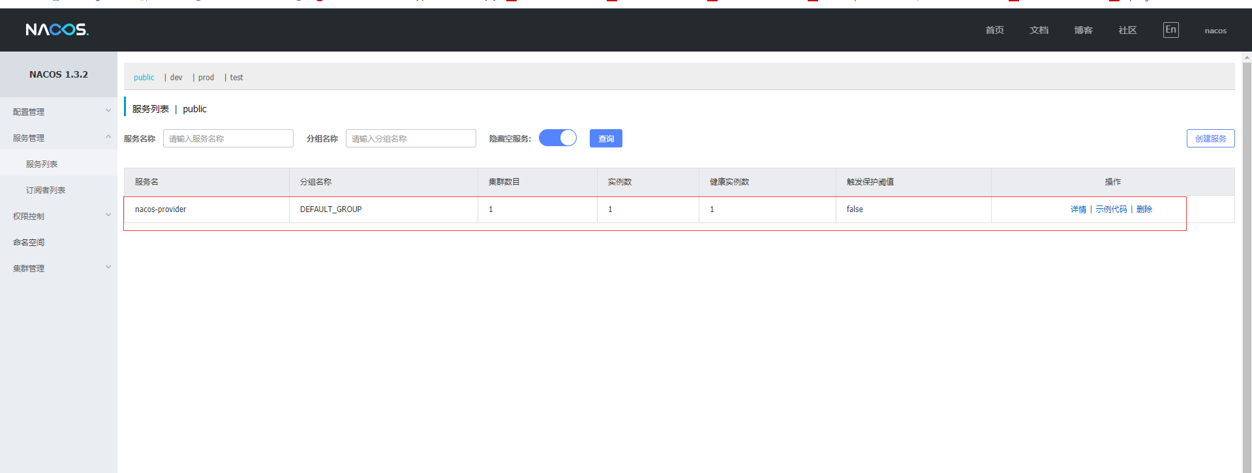Image resolution: width=1252 pixels, height=473 pixels.
Task: View 示例代码 for nacos-provider
Action: click(x=1111, y=209)
